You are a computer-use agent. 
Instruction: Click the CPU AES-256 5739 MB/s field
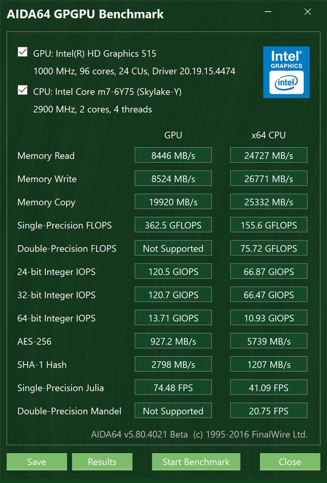pyautogui.click(x=269, y=341)
